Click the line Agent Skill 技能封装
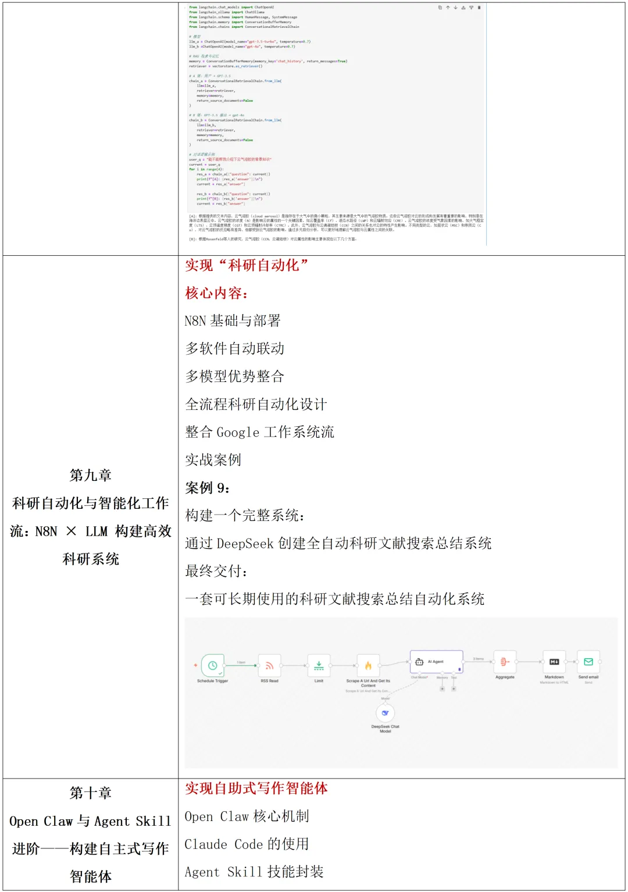The height and width of the screenshot is (892, 628). point(254,872)
